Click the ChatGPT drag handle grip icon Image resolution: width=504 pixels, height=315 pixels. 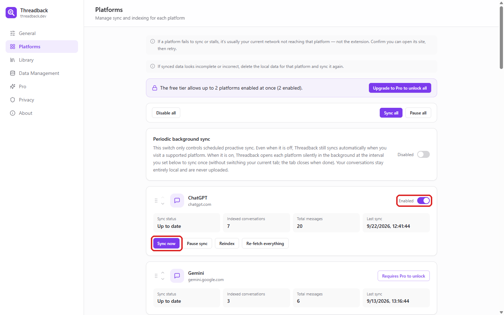[156, 201]
